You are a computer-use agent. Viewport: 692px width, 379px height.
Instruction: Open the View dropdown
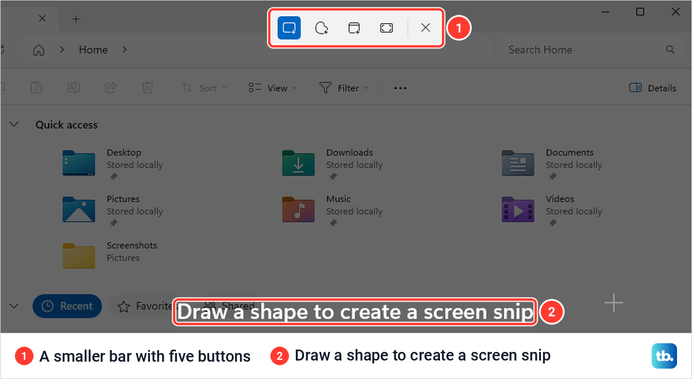(273, 88)
